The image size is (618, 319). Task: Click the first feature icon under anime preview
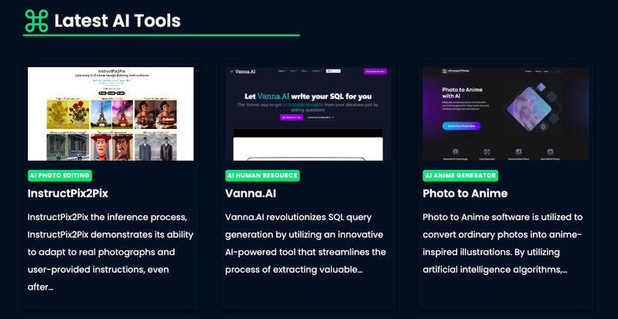click(x=456, y=151)
